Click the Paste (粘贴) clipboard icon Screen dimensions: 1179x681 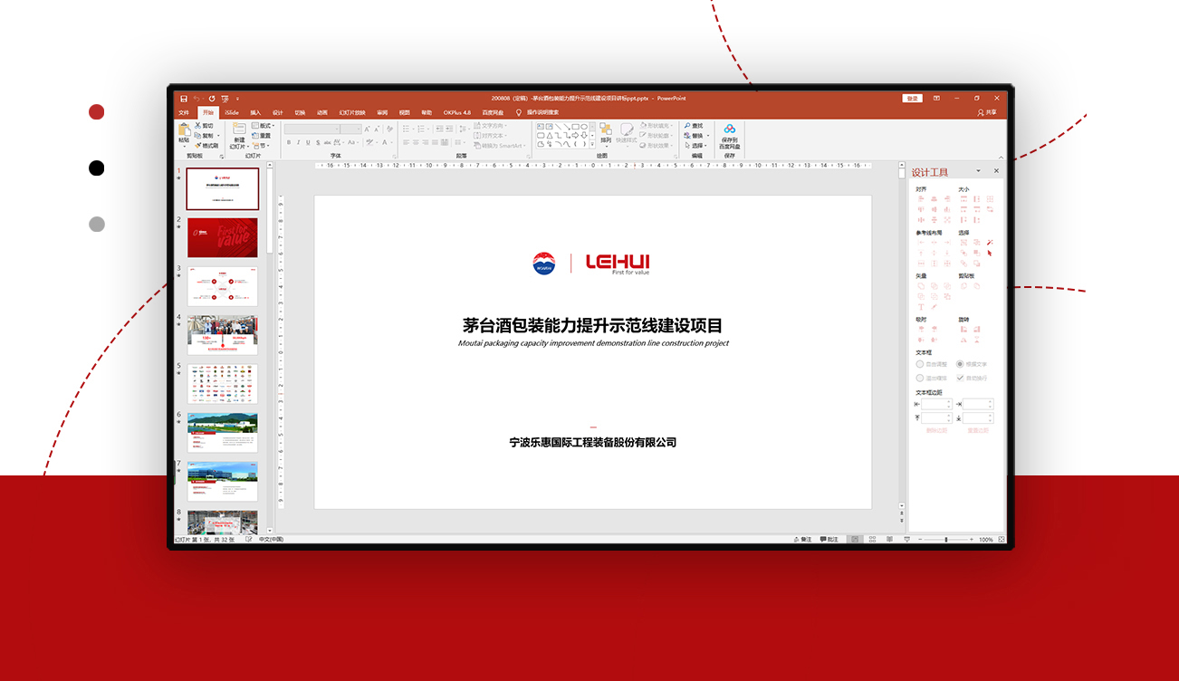[x=185, y=129]
